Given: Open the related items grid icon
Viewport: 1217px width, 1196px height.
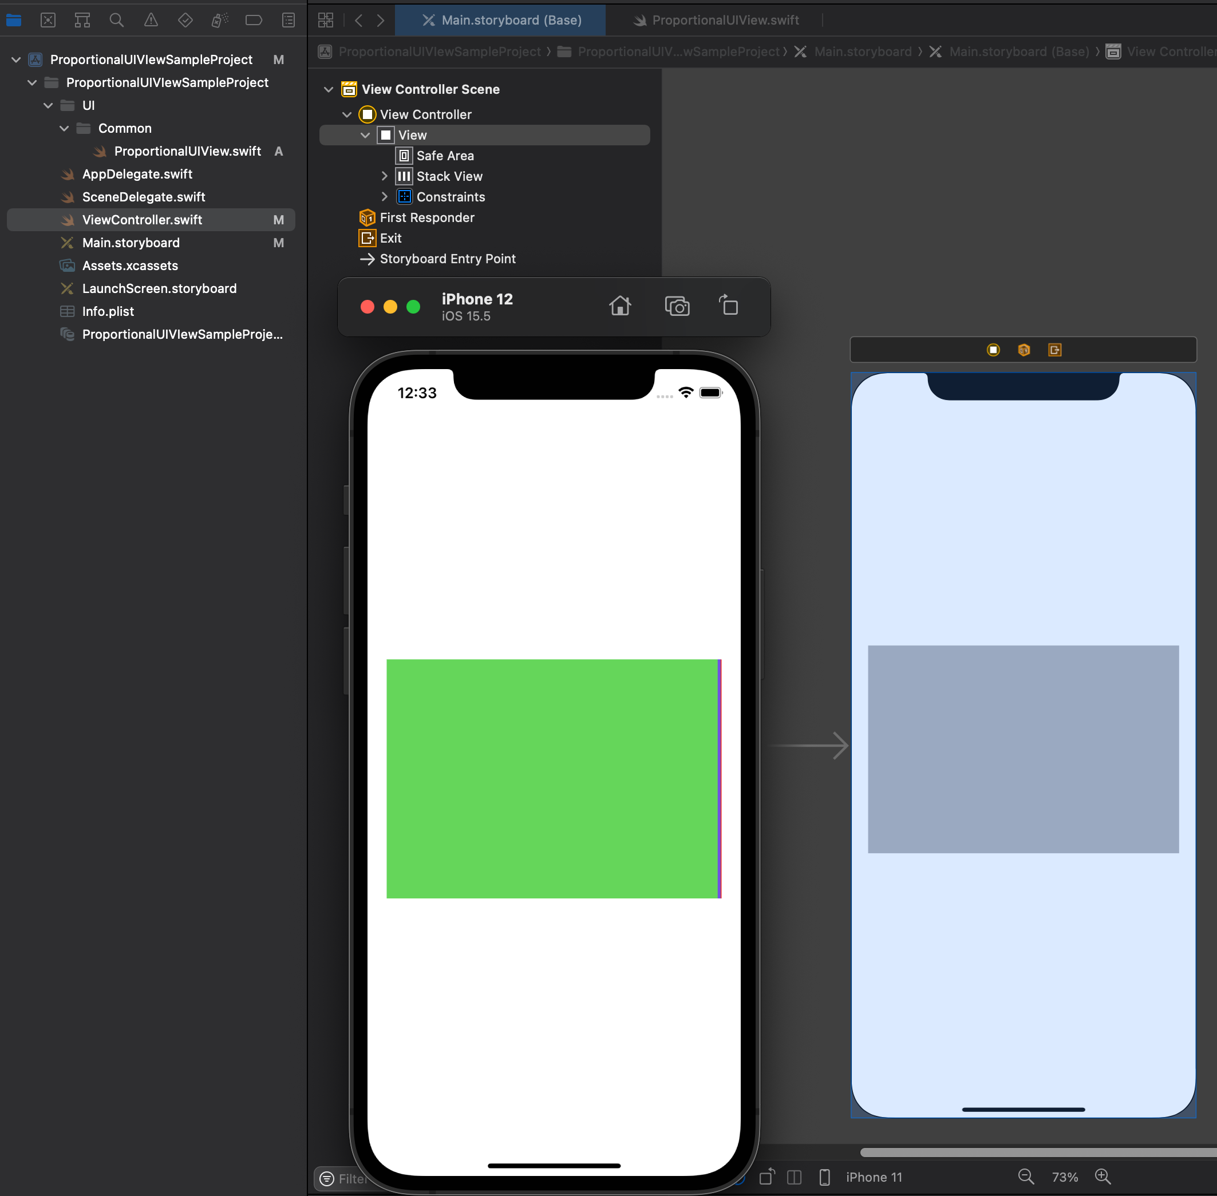Looking at the screenshot, I should click(x=326, y=20).
